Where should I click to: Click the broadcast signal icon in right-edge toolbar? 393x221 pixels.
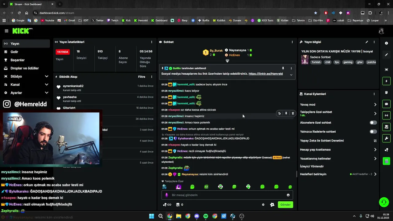tap(386, 115)
